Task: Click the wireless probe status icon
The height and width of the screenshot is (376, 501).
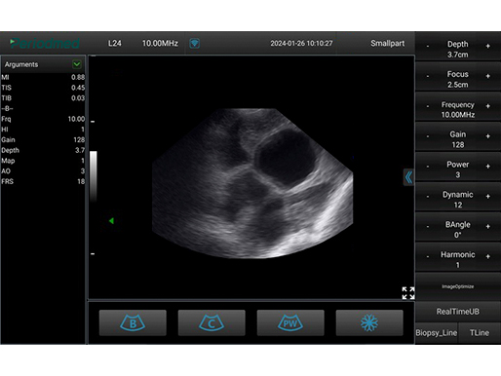Action: [x=194, y=43]
